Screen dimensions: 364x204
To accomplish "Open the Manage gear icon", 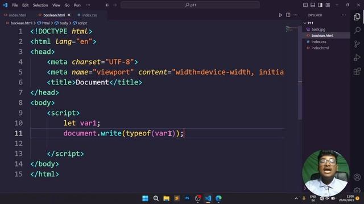I will (x=357, y=190).
